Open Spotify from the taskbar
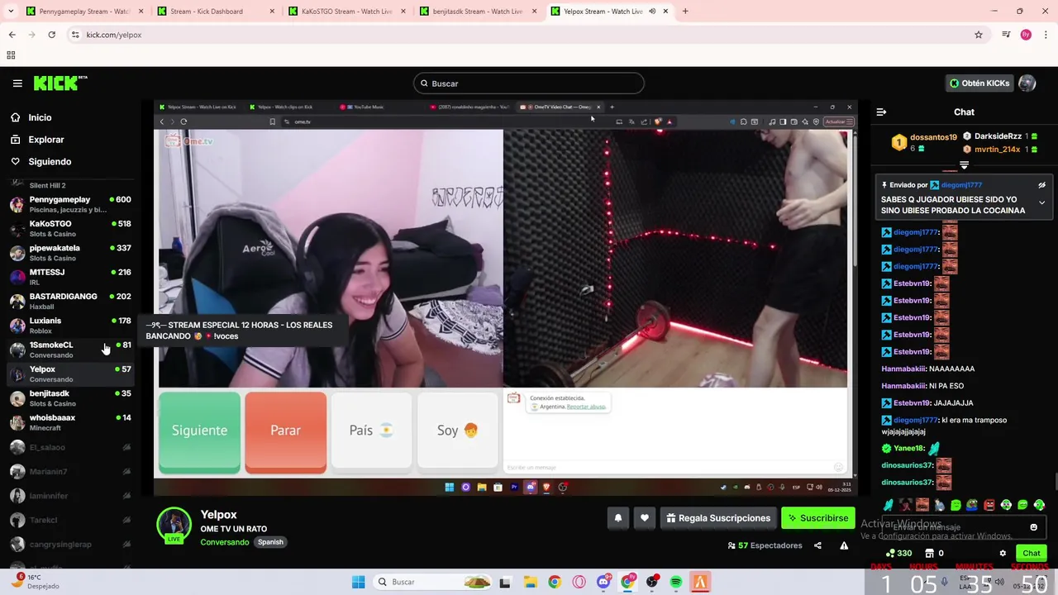The image size is (1058, 595). [676, 582]
